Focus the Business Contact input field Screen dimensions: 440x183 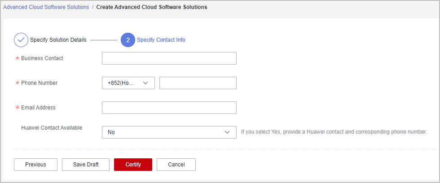pyautogui.click(x=169, y=58)
